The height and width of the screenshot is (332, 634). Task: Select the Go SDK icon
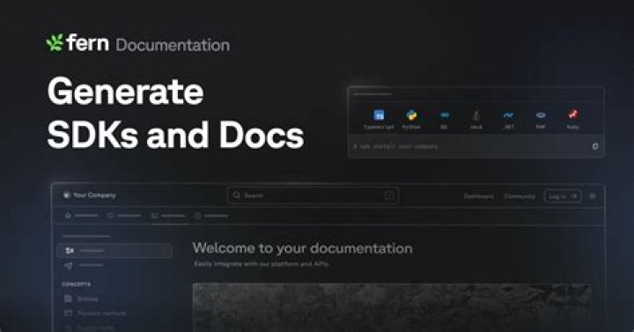444,115
